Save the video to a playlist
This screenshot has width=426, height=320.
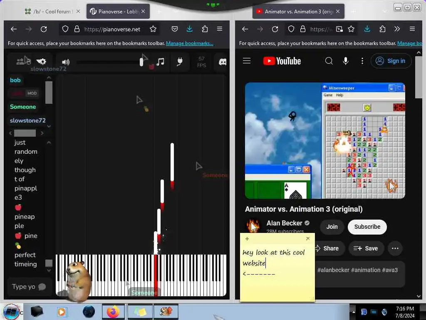coord(366,248)
